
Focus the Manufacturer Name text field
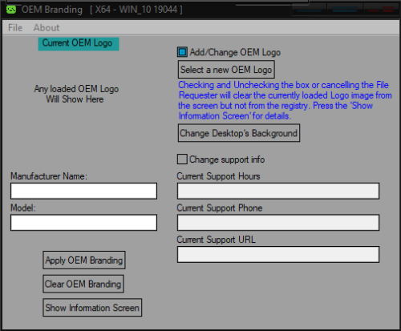(83, 191)
